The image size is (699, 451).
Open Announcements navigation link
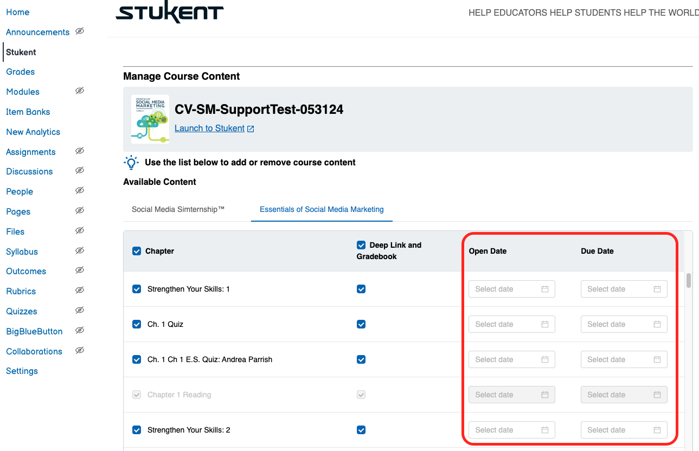click(x=37, y=32)
